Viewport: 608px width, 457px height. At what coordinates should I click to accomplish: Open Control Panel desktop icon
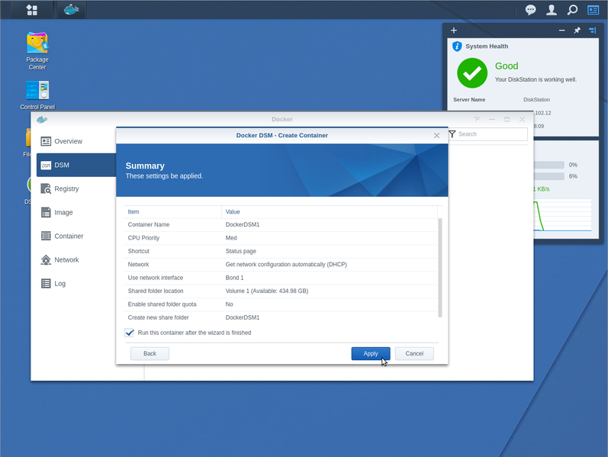click(37, 95)
